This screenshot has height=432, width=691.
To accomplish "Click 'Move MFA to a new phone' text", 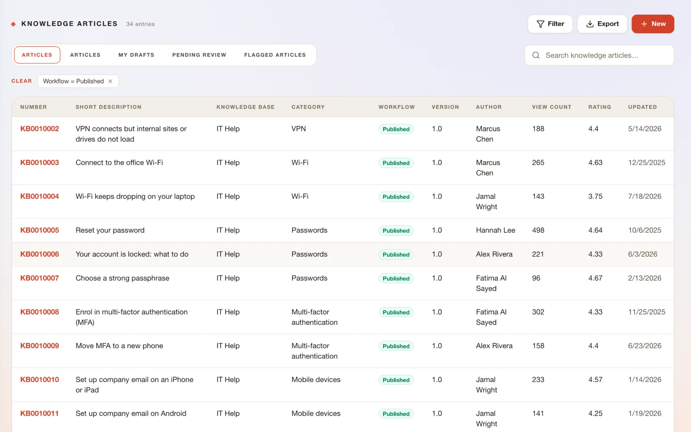I will coord(119,346).
